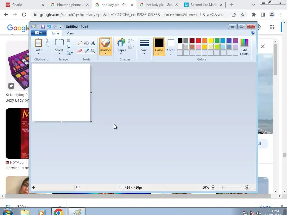
Task: Click the makeup palette image thumbnail
Action: tap(17, 66)
